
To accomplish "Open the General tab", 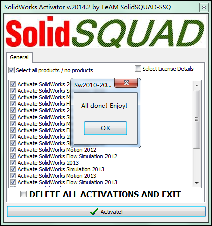I will pyautogui.click(x=19, y=57).
